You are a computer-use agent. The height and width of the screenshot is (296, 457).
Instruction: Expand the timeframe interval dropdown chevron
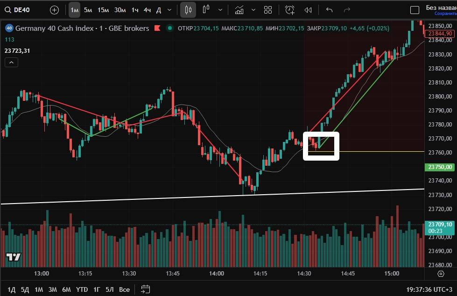click(x=169, y=10)
